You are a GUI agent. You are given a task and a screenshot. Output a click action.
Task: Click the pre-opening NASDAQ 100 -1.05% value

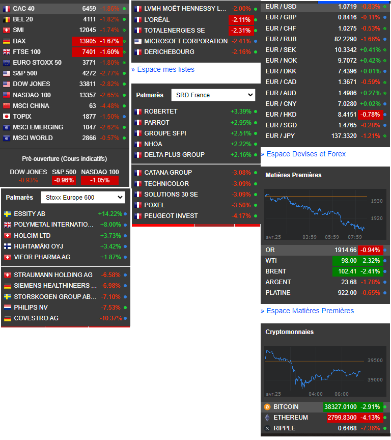click(x=100, y=180)
